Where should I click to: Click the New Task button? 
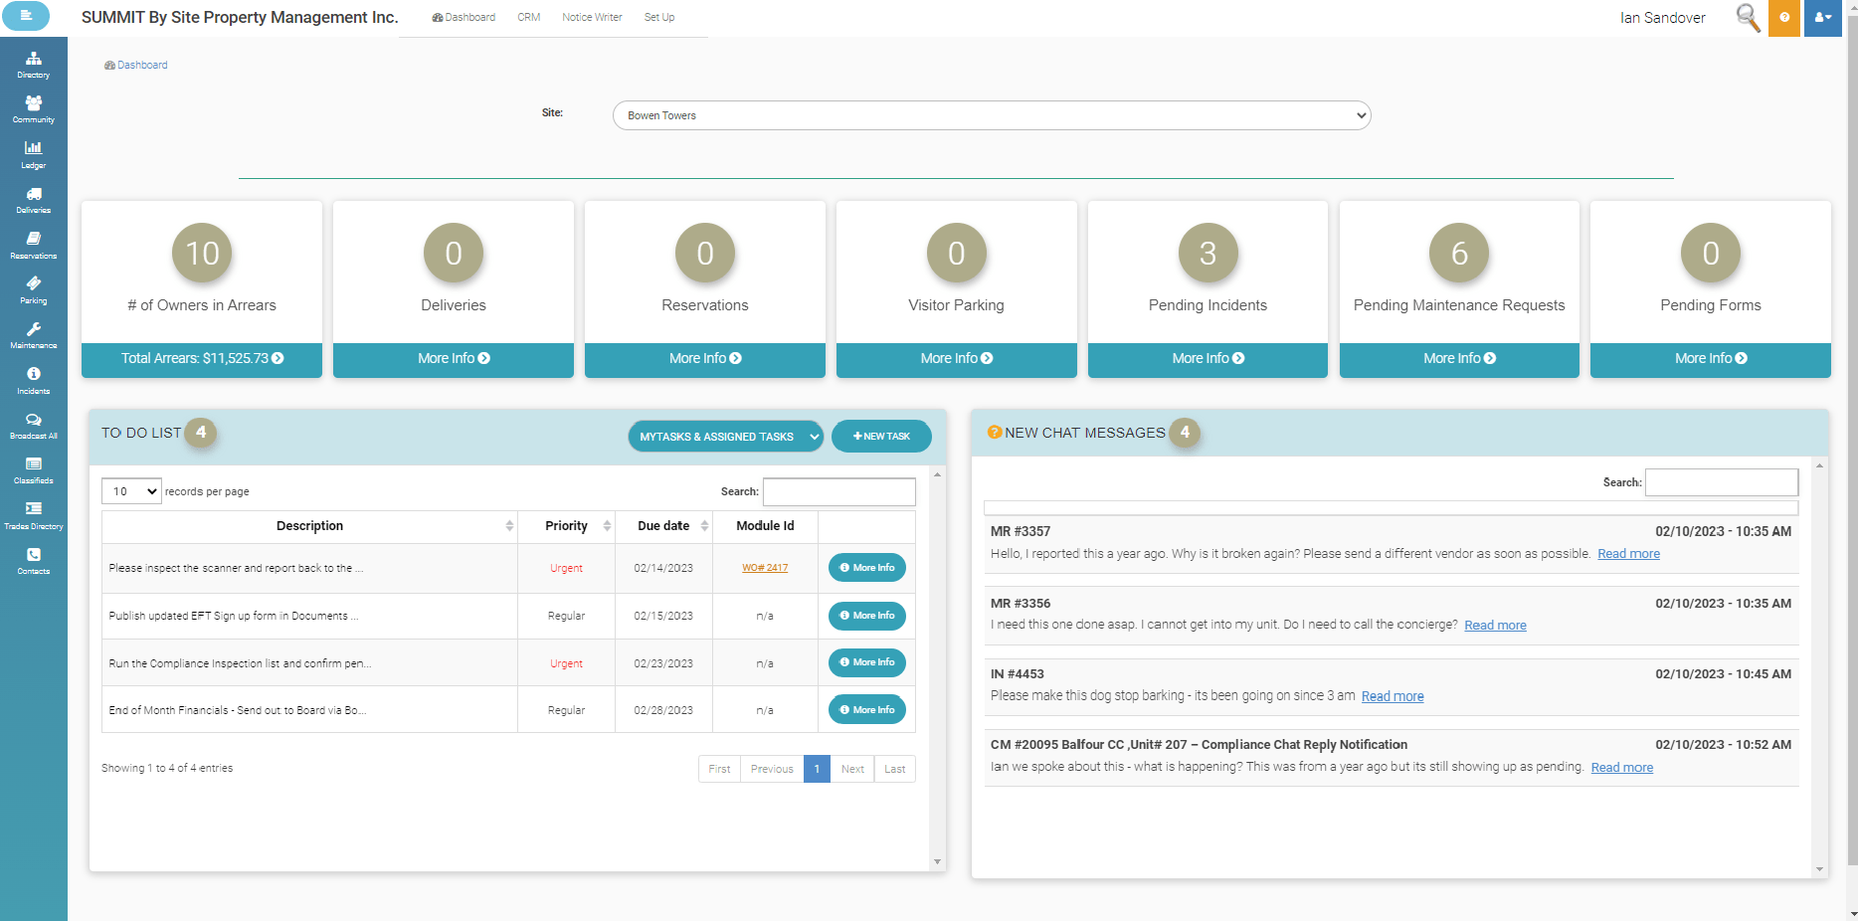(881, 436)
